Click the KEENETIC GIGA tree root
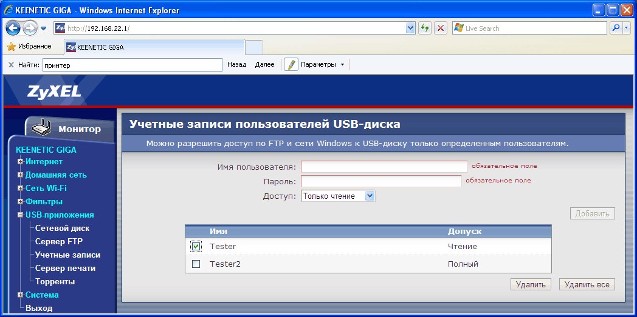 click(x=46, y=150)
